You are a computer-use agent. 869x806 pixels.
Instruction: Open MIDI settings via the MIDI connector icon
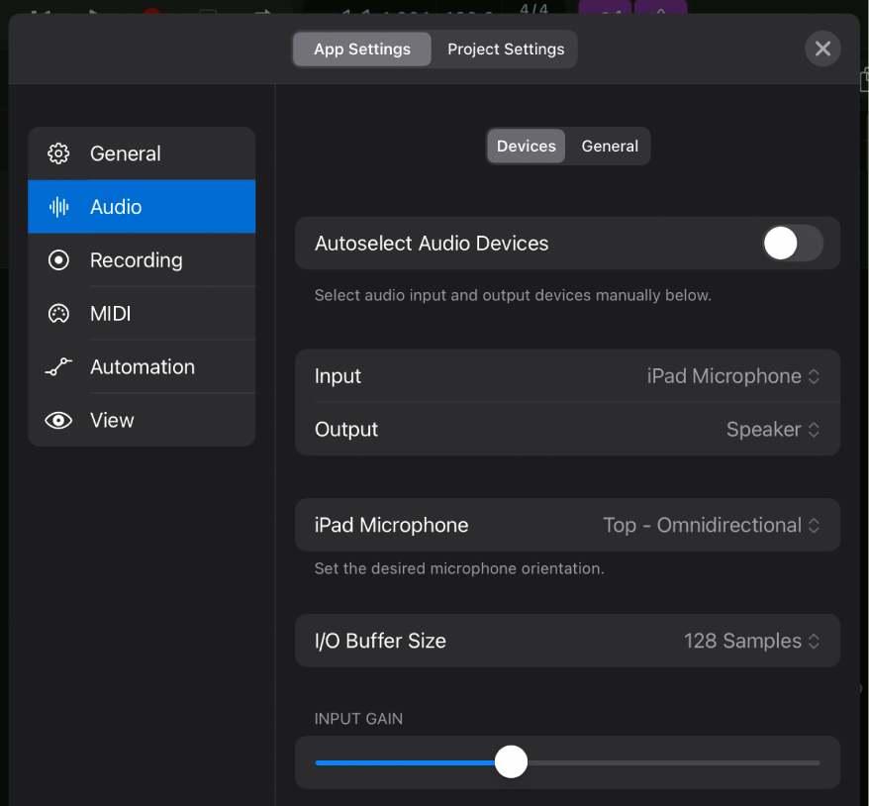[x=58, y=313]
